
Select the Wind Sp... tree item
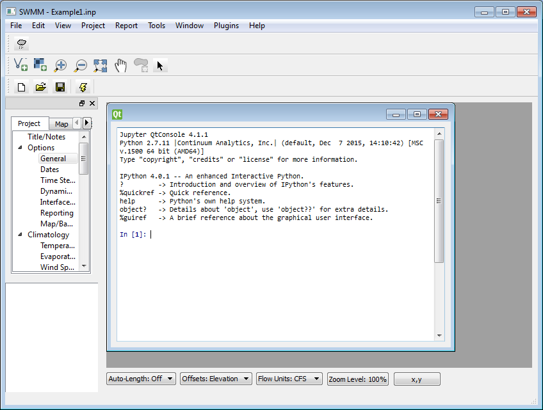[x=57, y=267]
